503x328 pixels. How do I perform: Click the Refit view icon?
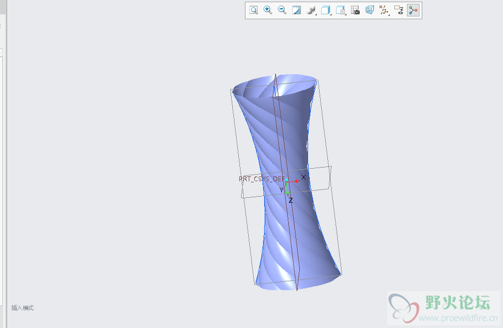coord(254,10)
